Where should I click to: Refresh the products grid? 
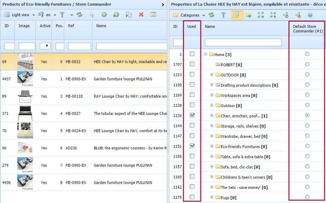click(x=79, y=15)
